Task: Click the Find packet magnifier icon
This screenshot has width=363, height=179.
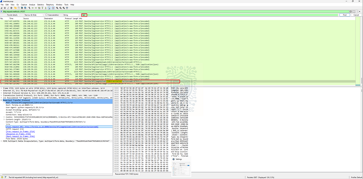Action: tap(29, 8)
